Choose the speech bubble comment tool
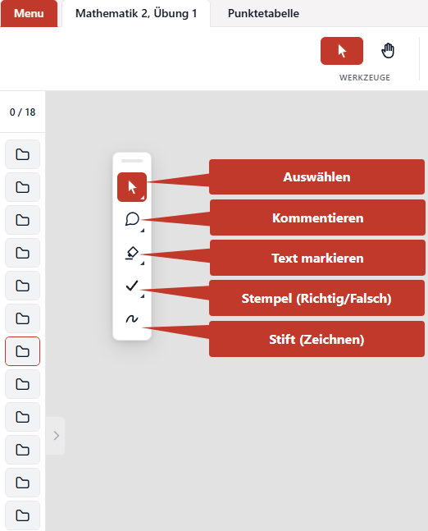Viewport: 428px width, 531px height. [132, 219]
